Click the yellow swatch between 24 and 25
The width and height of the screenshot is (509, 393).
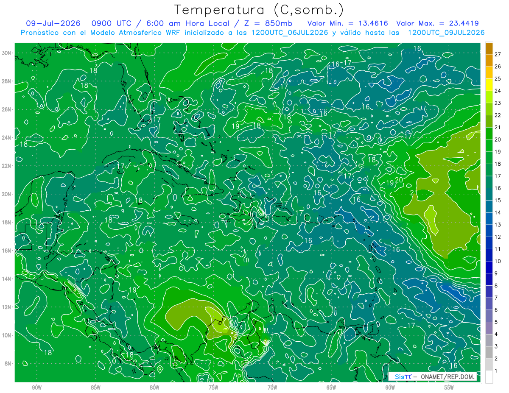(x=489, y=85)
